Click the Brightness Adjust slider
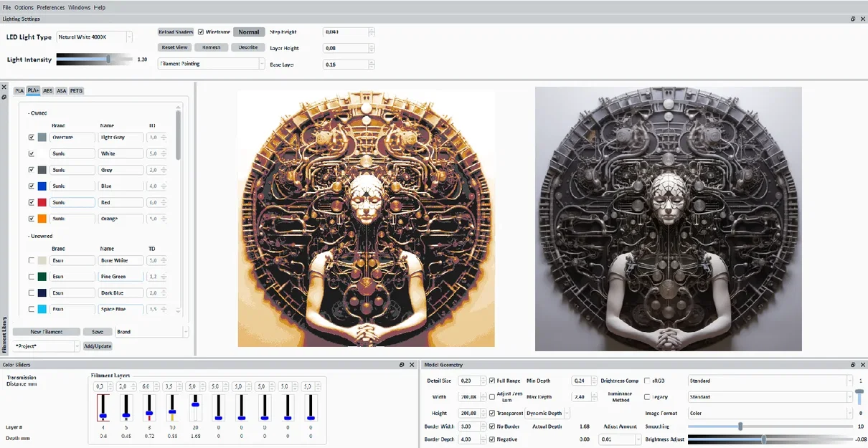Image resolution: width=868 pixels, height=448 pixels. coord(770,439)
